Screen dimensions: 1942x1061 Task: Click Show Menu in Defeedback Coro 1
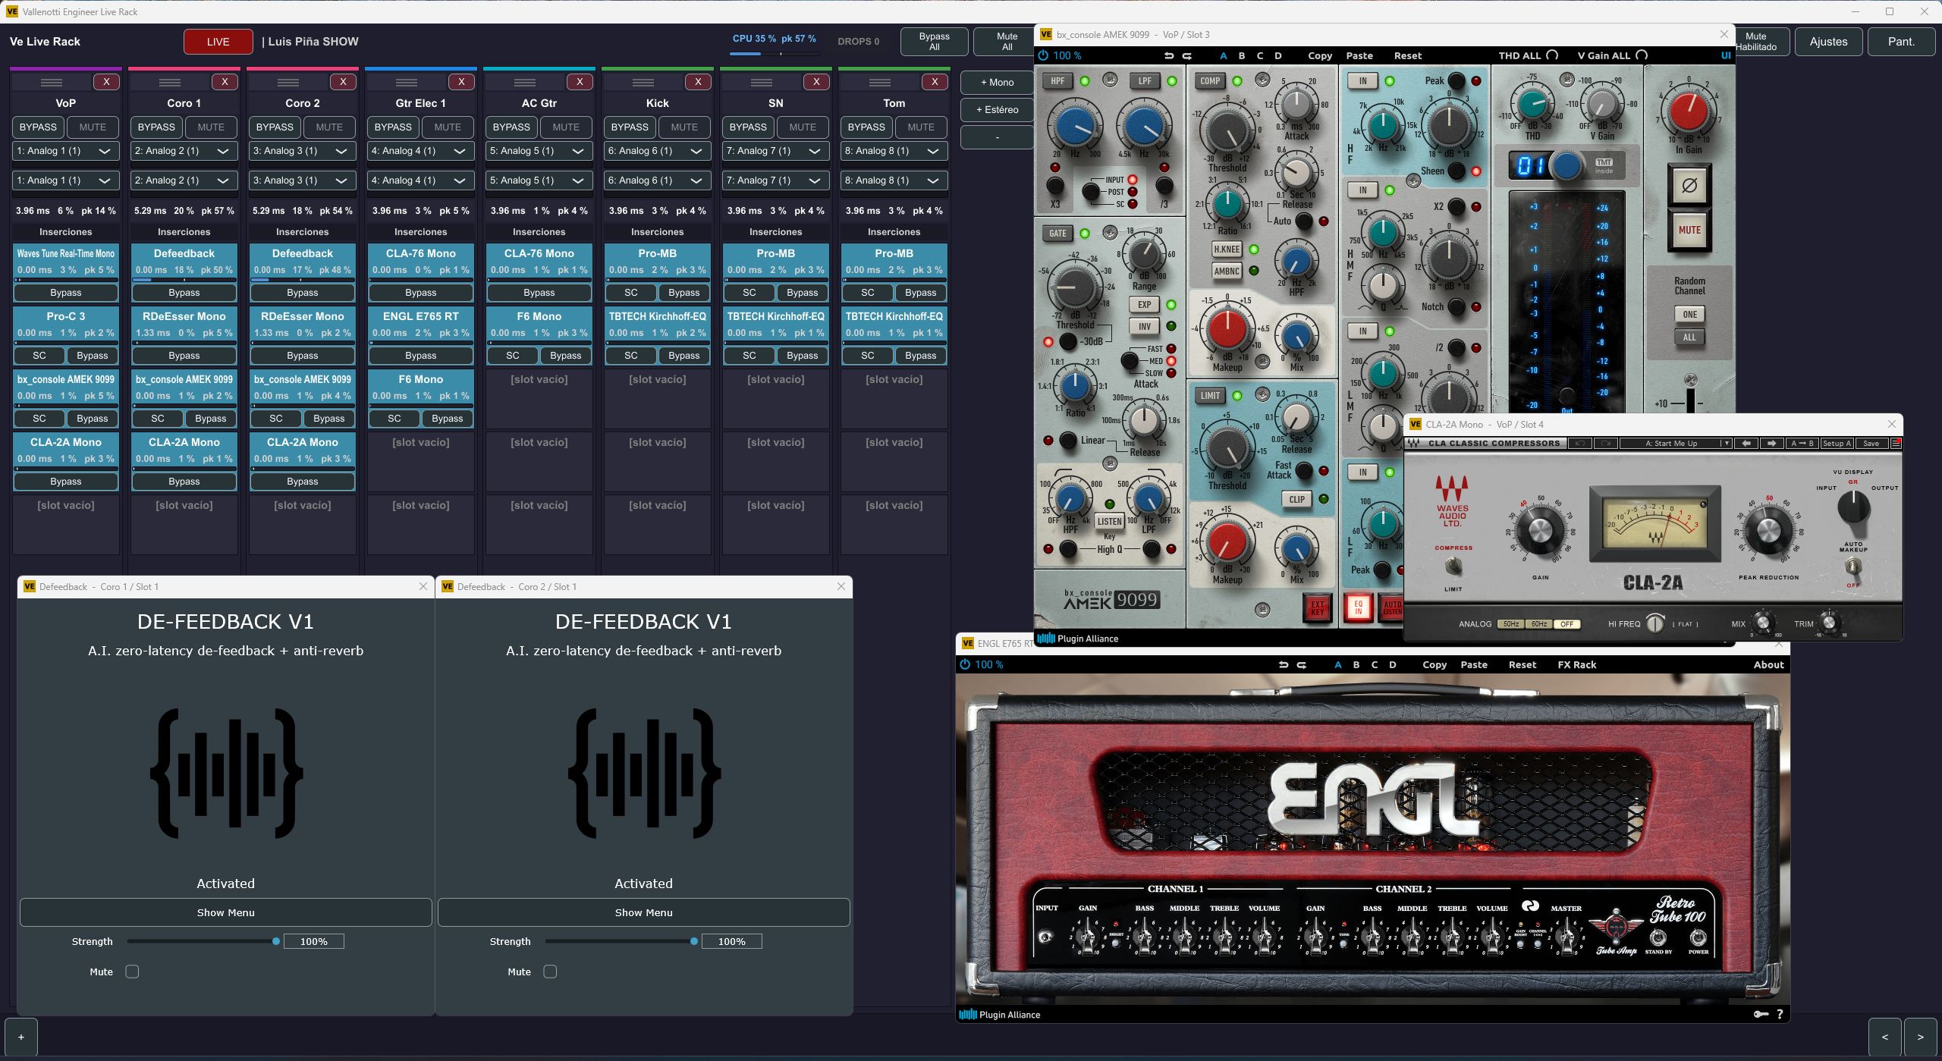[225, 912]
